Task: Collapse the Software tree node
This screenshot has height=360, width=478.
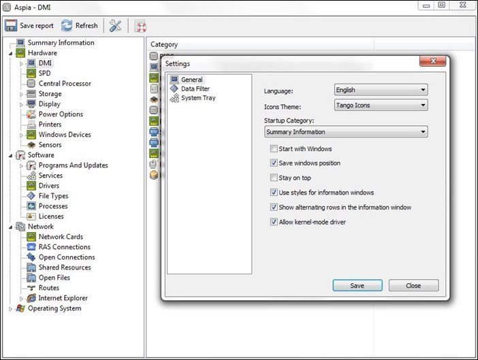Action: (11, 156)
